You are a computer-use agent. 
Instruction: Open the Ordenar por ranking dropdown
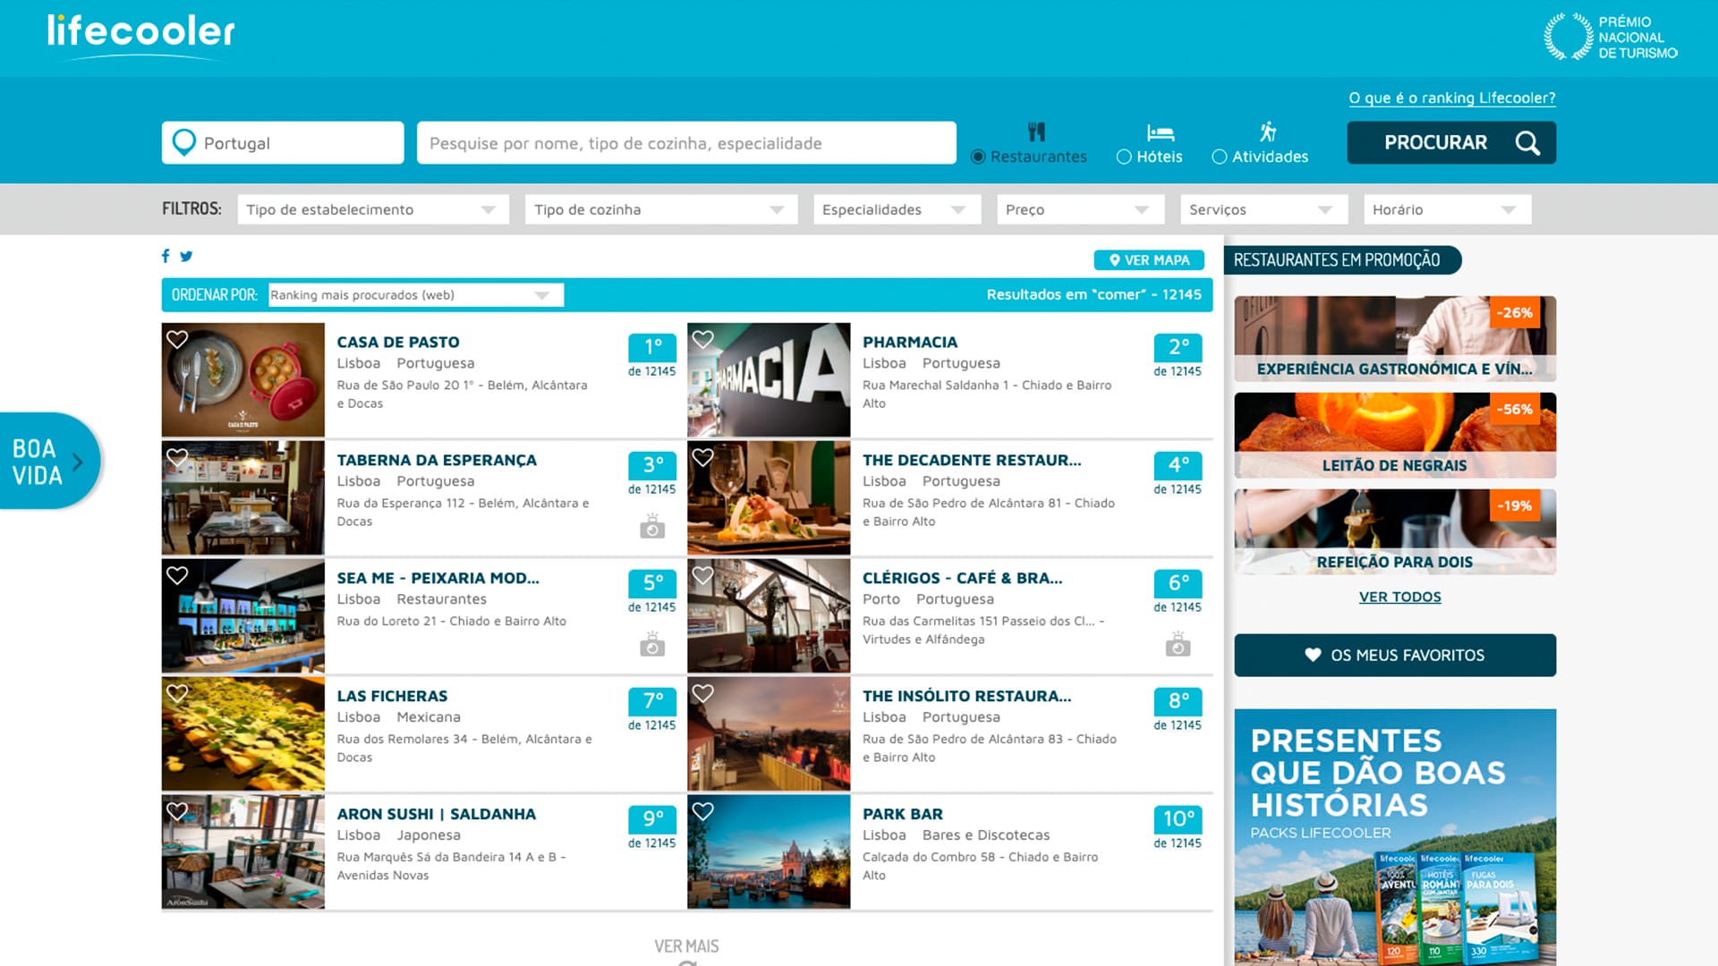coord(416,295)
